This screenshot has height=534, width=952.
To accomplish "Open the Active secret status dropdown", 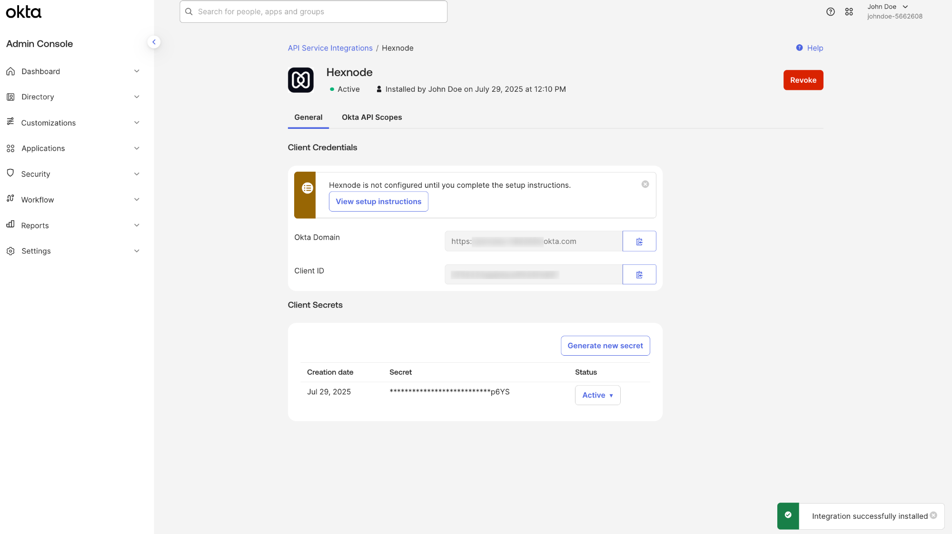I will [597, 395].
